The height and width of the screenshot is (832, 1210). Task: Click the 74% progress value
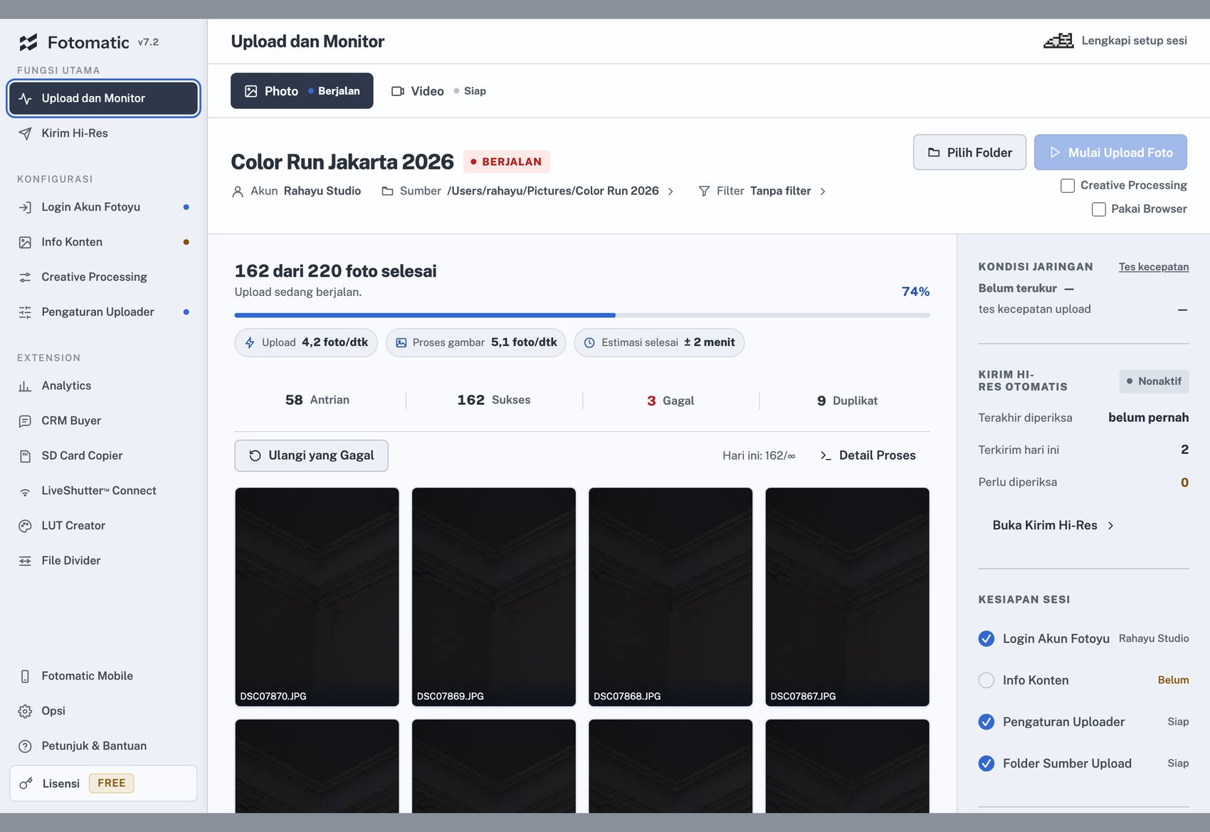pyautogui.click(x=916, y=292)
